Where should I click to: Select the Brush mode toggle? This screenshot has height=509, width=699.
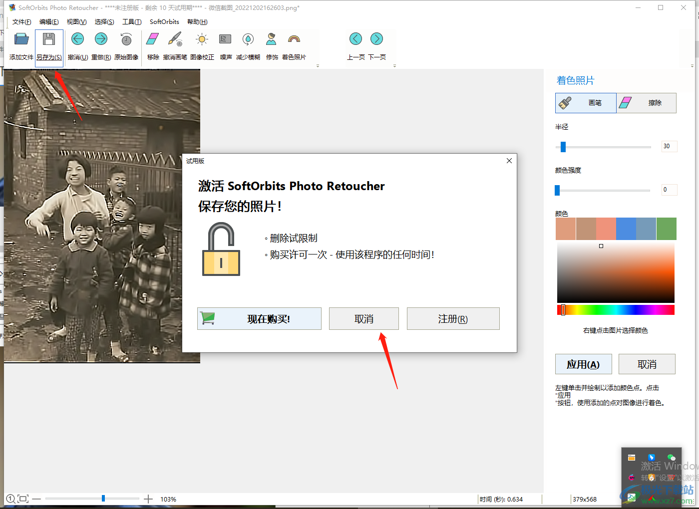click(586, 103)
